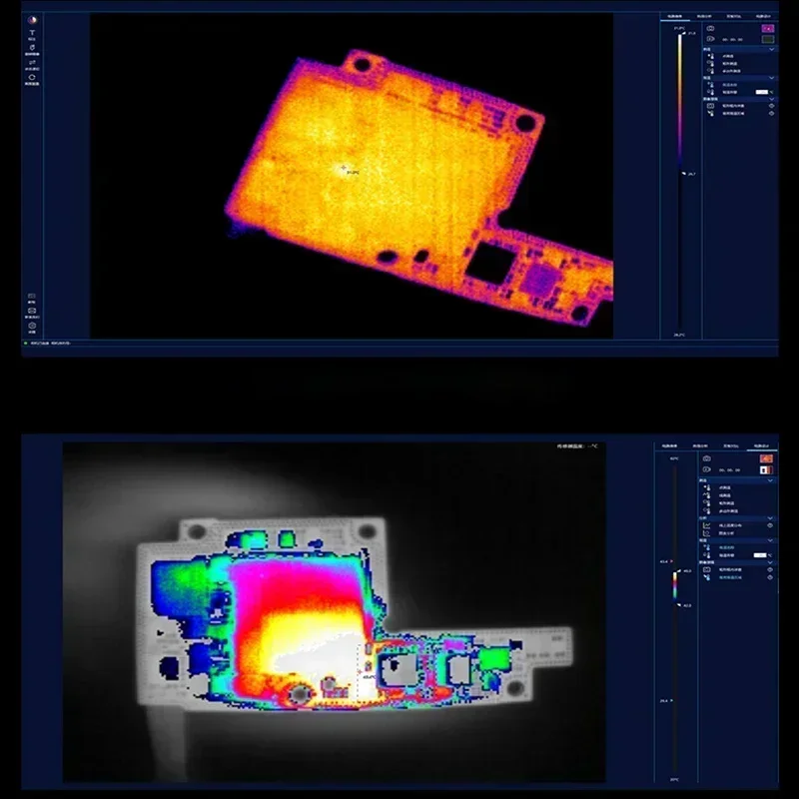
Task: Click the mirror flip icon in sidebar
Action: pos(32,62)
